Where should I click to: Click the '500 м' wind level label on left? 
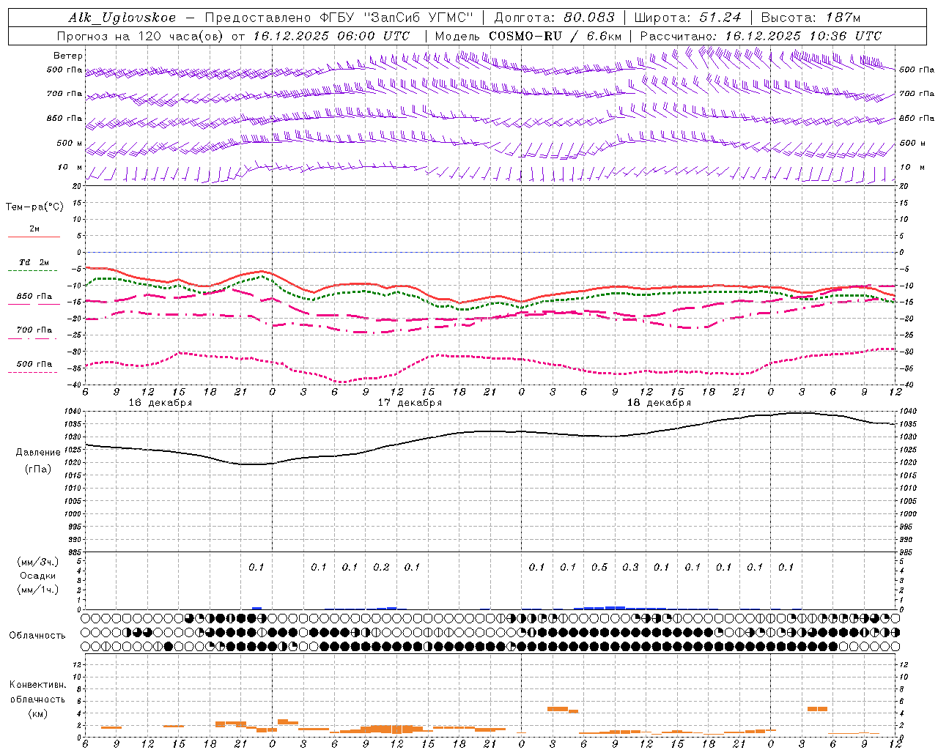click(70, 144)
